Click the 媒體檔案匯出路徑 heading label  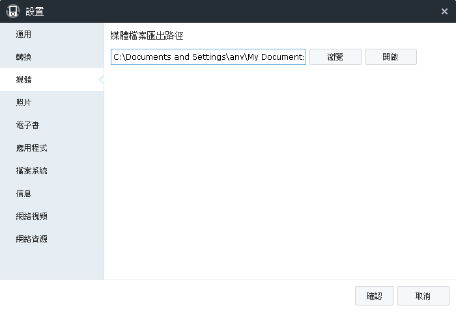click(147, 36)
